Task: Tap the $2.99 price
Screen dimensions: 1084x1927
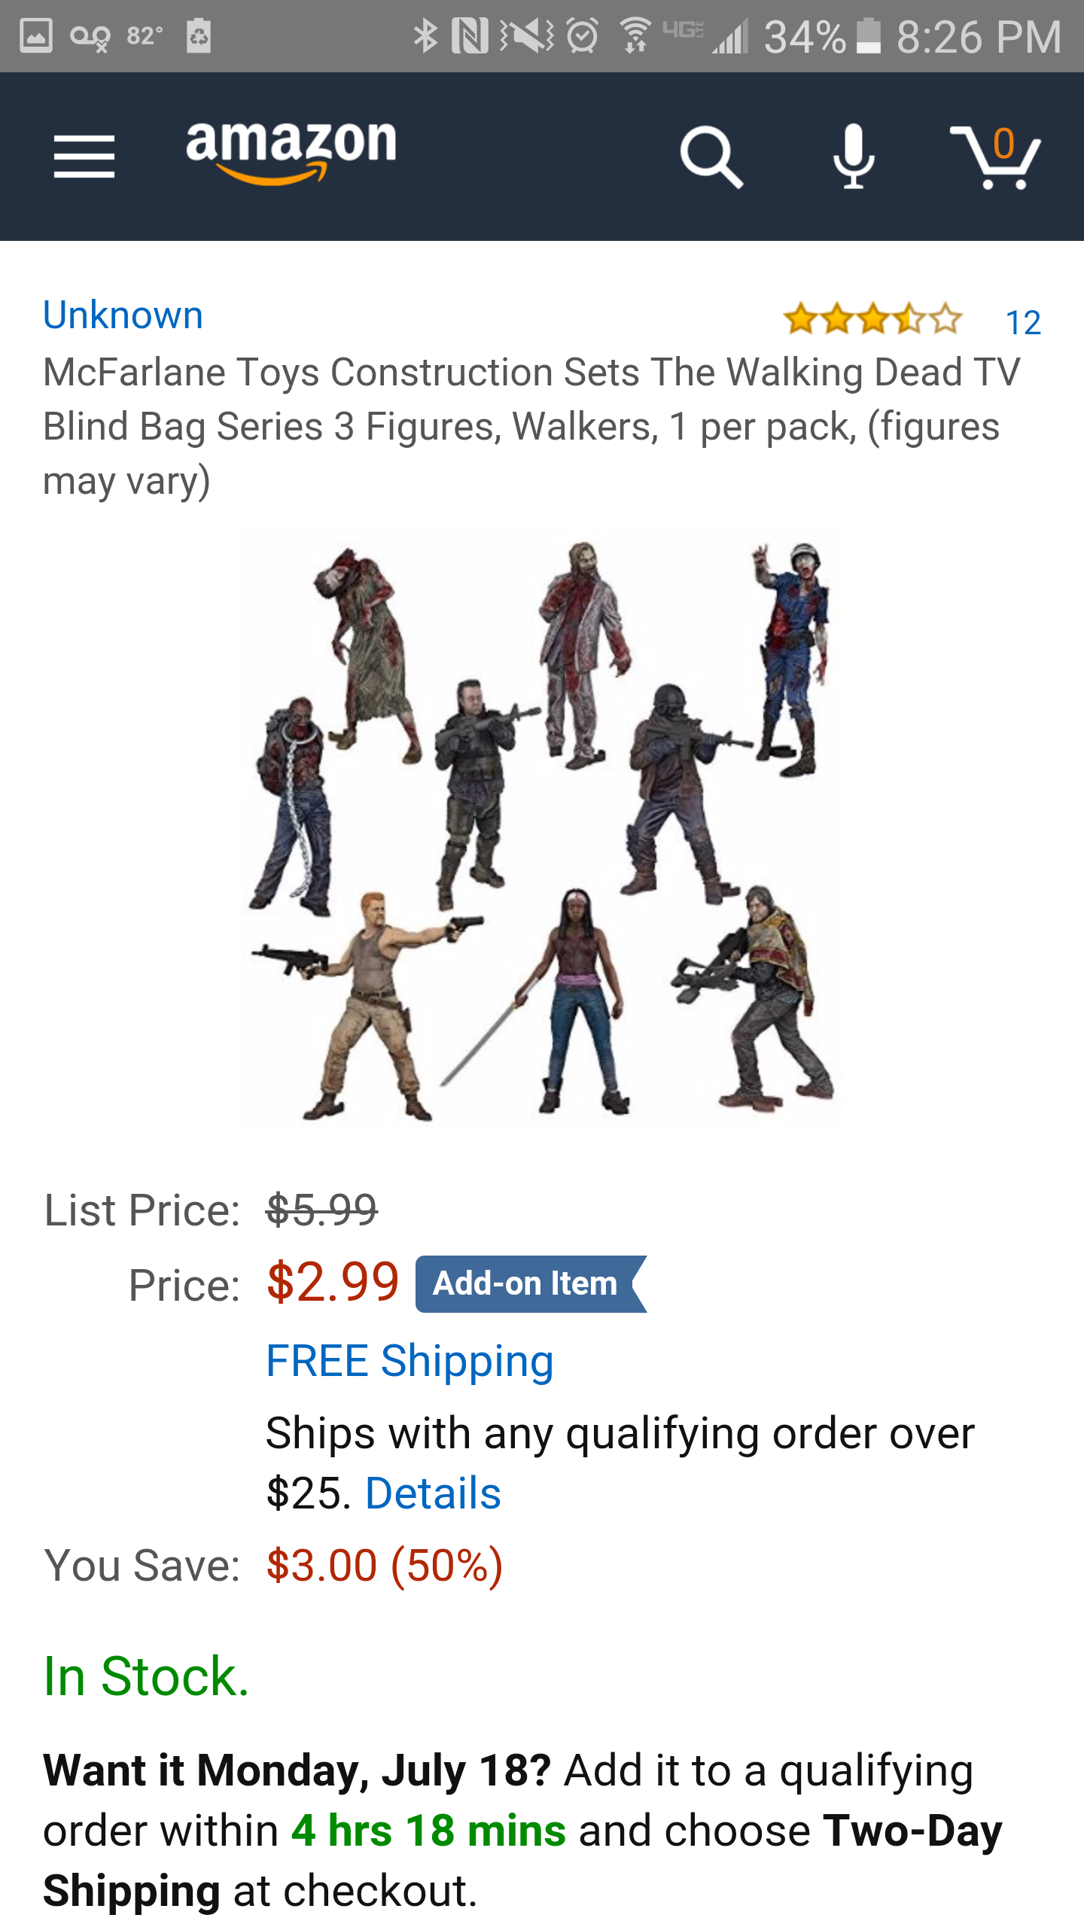Action: (x=333, y=1283)
